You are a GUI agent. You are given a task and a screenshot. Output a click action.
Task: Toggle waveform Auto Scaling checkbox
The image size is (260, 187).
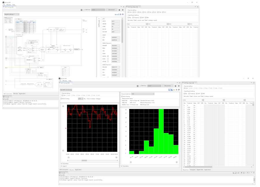pyautogui.click(x=62, y=99)
